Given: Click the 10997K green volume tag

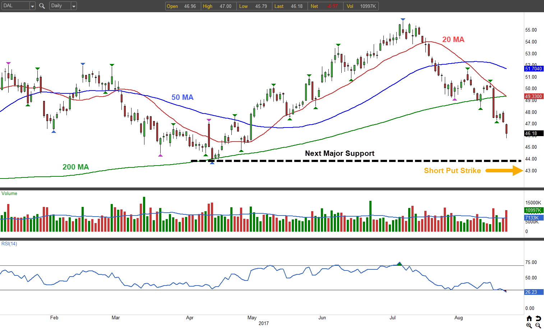Looking at the screenshot, I should tap(534, 210).
